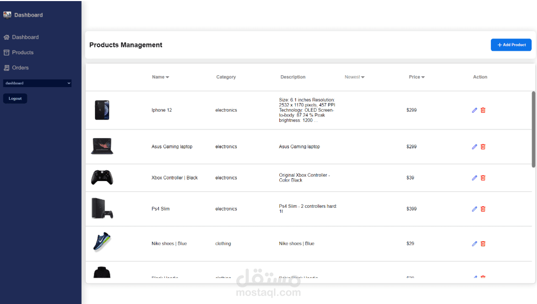This screenshot has width=537, height=304.
Task: Click the Asus gaming laptop thumbnail
Action: [102, 146]
